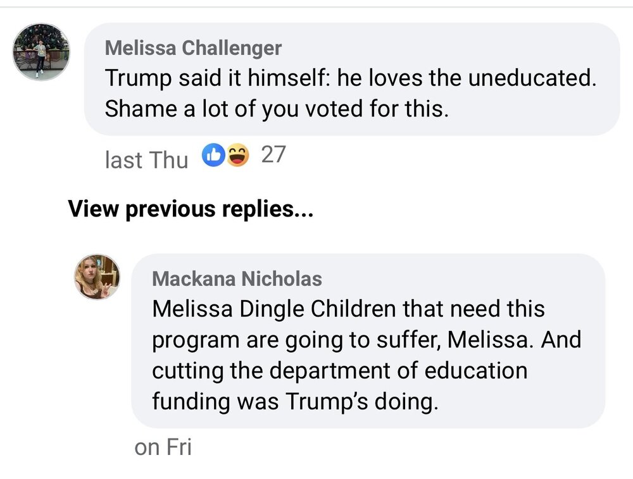
Task: Click Melissa Challenger's profile picture
Action: (x=41, y=52)
